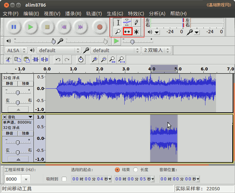The height and width of the screenshot is (193, 235).
Task: Click the upper track pan slider
Action: pos(18,103)
